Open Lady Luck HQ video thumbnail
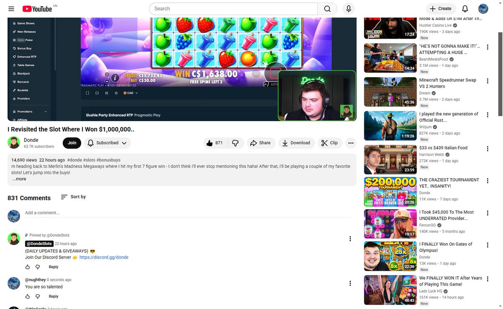 (390, 290)
